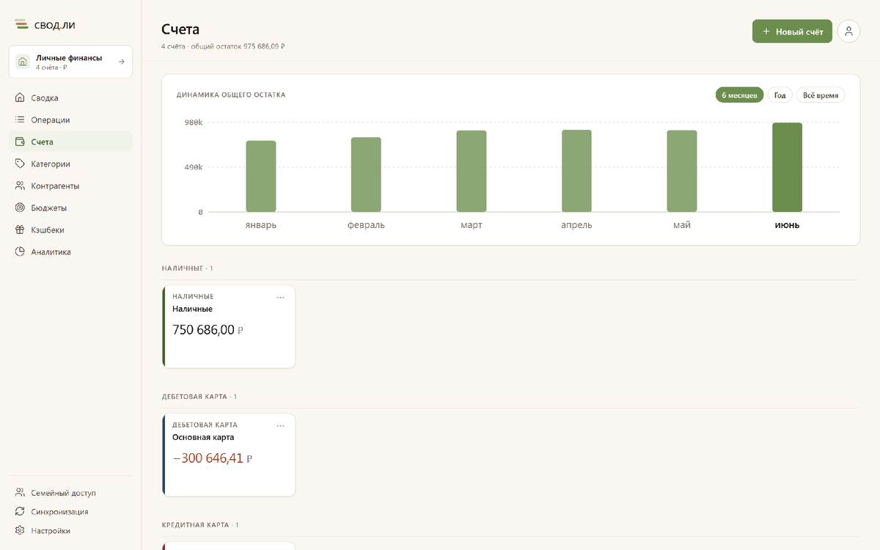Click the Аналитика pie chart icon
This screenshot has width=880, height=550.
(20, 252)
